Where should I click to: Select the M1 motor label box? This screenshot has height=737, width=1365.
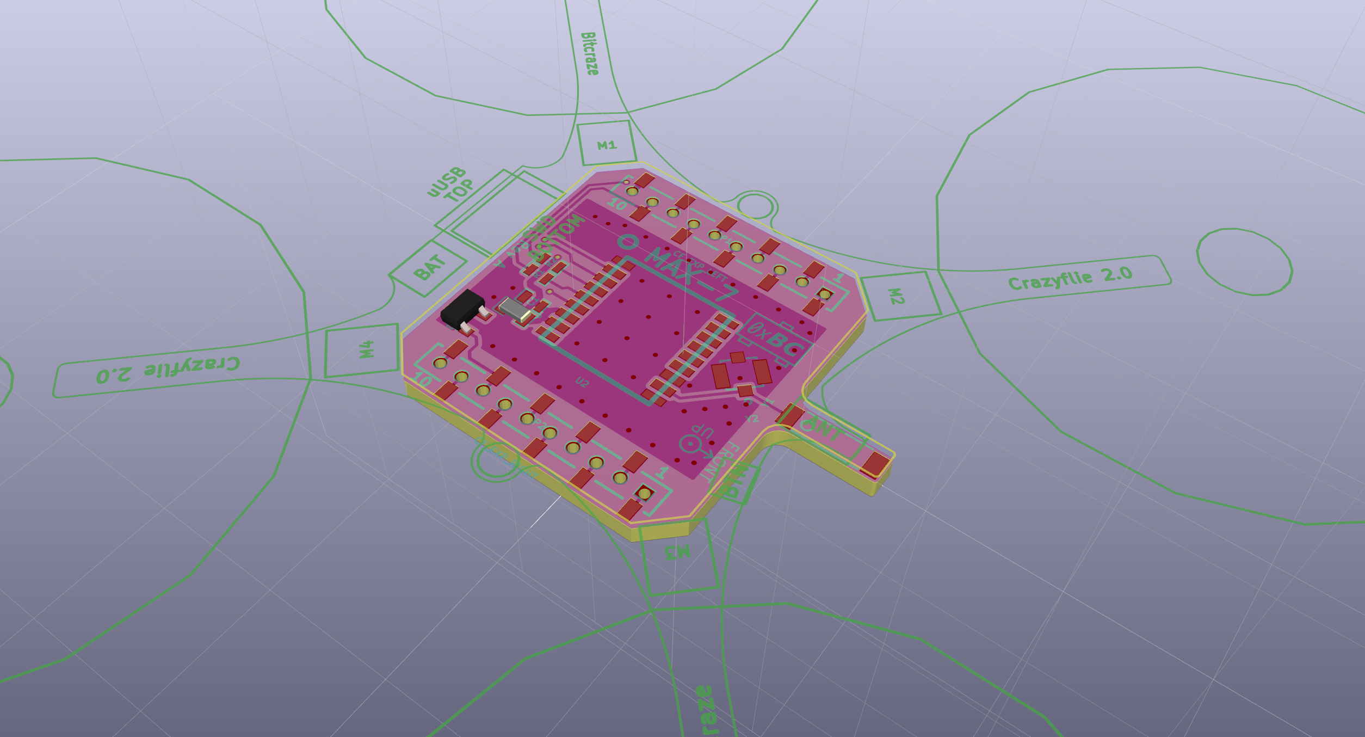[x=607, y=143]
